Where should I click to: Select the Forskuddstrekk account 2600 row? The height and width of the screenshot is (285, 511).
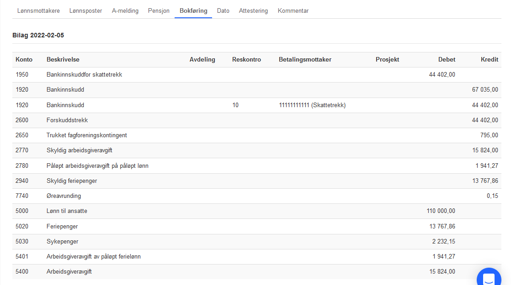click(67, 120)
